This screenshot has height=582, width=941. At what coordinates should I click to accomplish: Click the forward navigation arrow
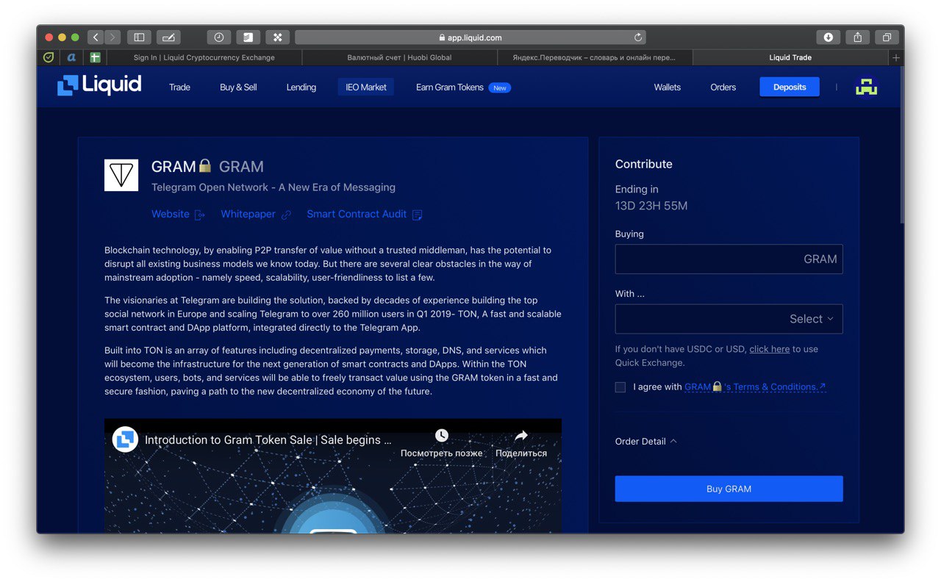[112, 37]
